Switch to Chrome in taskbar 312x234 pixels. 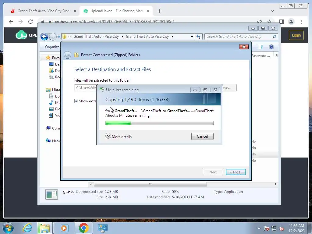83,228
